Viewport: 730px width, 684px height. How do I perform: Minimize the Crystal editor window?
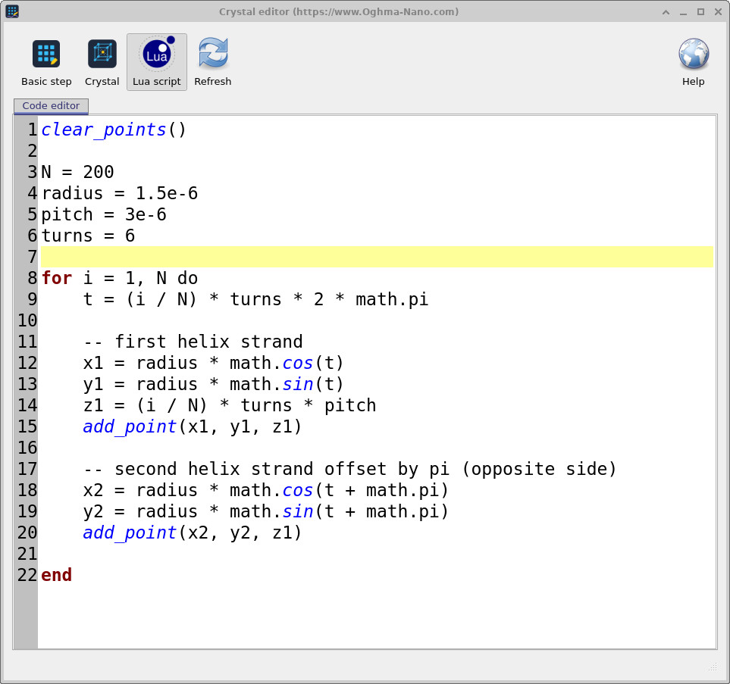pos(683,12)
